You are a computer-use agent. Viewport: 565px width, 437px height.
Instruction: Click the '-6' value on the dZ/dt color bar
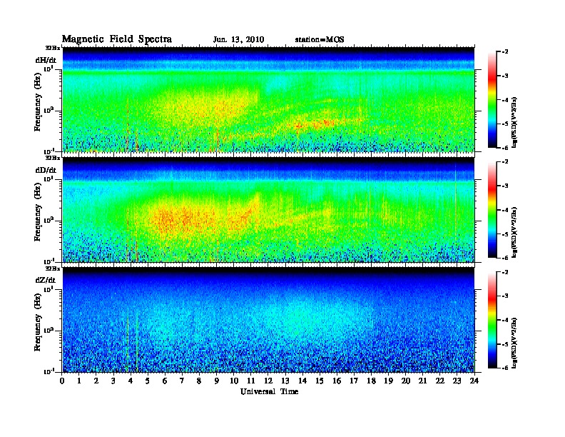pos(505,368)
